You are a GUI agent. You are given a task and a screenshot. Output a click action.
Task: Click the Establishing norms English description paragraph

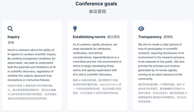tap(97, 59)
